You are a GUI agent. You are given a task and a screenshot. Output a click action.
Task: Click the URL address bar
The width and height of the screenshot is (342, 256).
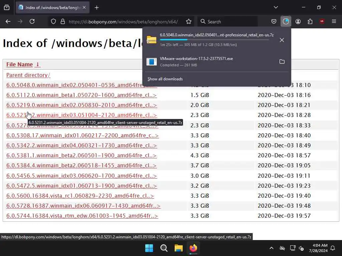[123, 22]
